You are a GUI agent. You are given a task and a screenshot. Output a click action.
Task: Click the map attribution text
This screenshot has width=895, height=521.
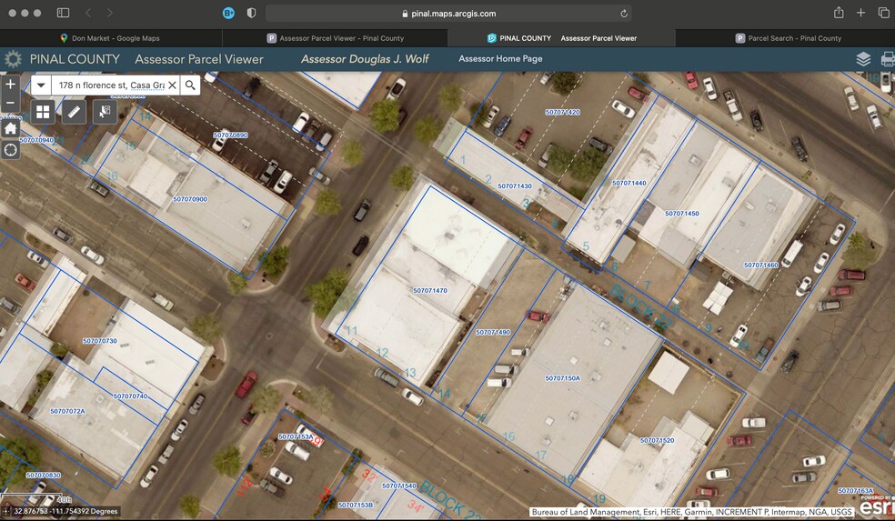pyautogui.click(x=692, y=512)
